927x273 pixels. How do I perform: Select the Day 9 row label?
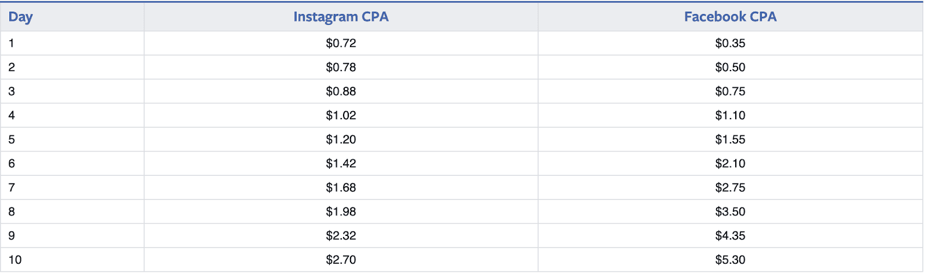point(12,236)
